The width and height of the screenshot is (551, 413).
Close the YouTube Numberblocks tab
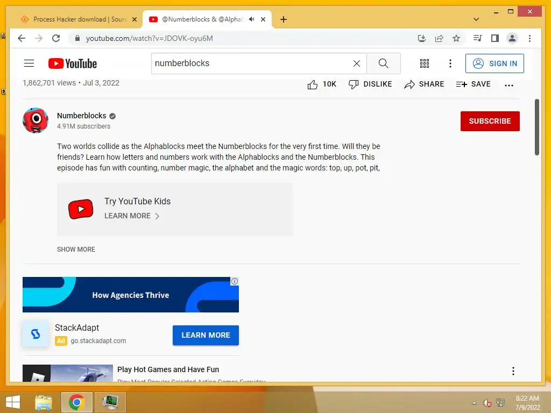[x=263, y=20]
